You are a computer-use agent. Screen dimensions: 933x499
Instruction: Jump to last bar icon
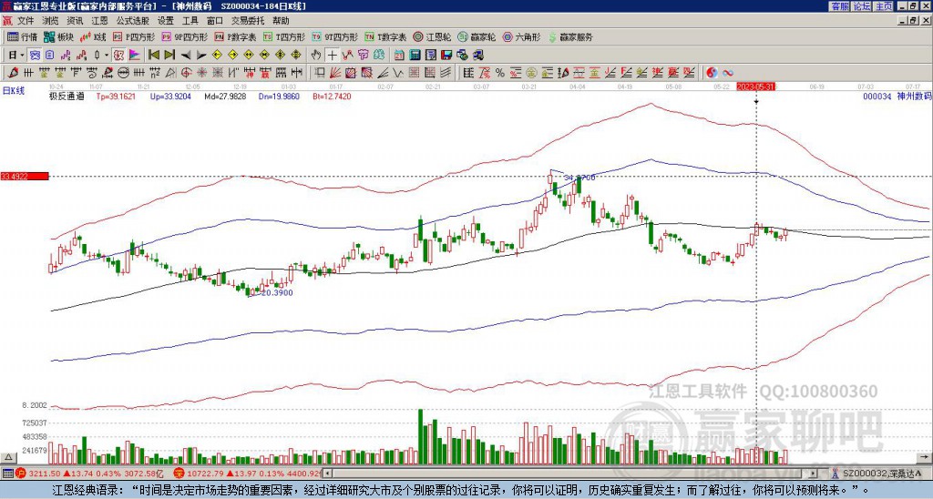click(169, 56)
